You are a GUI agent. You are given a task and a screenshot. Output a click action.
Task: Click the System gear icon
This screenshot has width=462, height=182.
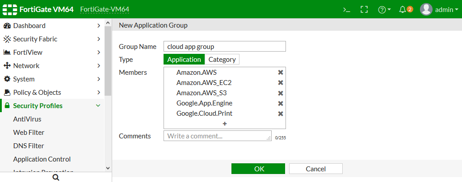pos(7,79)
